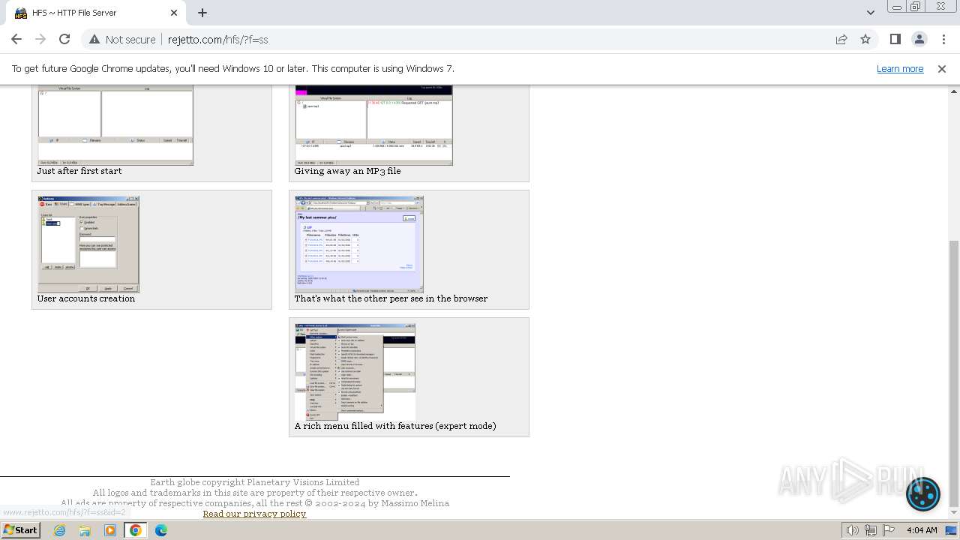Switch to Chrome taskbar button
This screenshot has width=960, height=540.
click(x=136, y=530)
